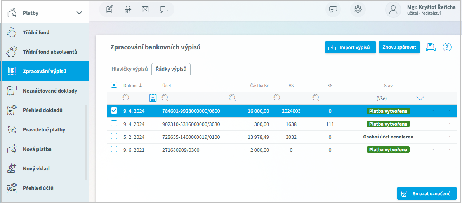
Task: Click the sidebar vertical scrollbar
Action: click(86, 142)
